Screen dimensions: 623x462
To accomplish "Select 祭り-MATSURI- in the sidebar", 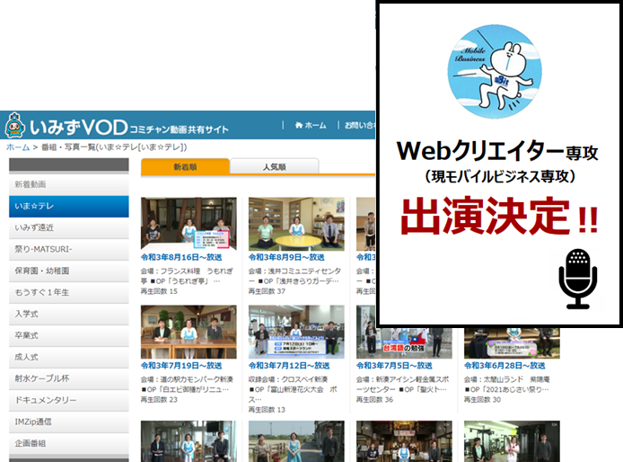I will pos(69,249).
